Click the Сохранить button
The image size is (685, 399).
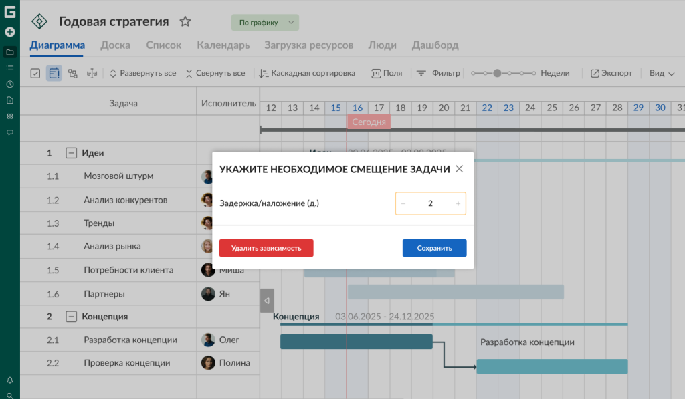(434, 248)
